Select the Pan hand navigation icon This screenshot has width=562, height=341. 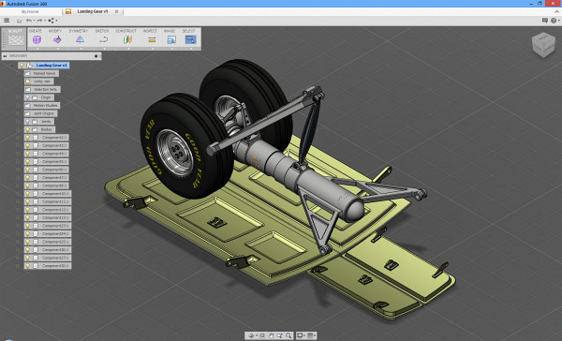(271, 335)
